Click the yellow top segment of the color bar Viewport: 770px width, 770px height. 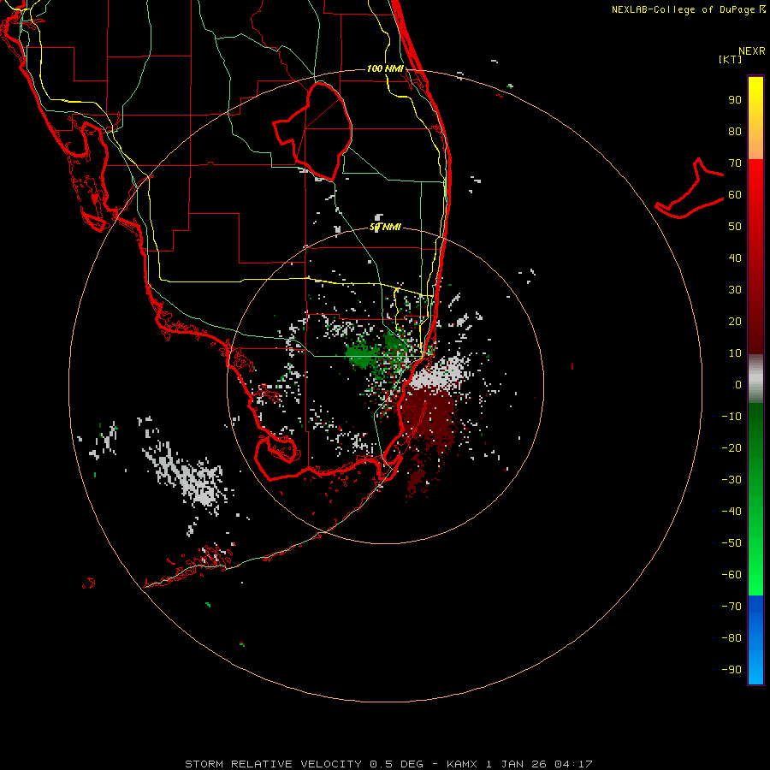[755, 118]
